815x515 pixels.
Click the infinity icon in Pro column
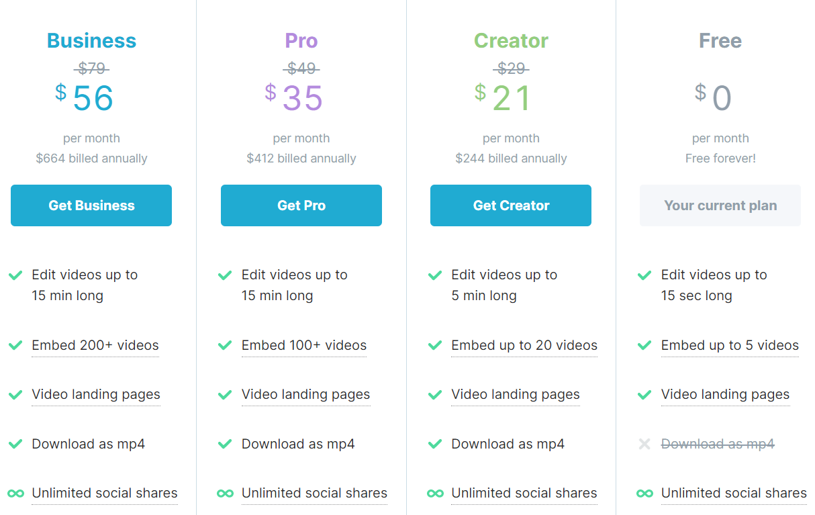[225, 494]
